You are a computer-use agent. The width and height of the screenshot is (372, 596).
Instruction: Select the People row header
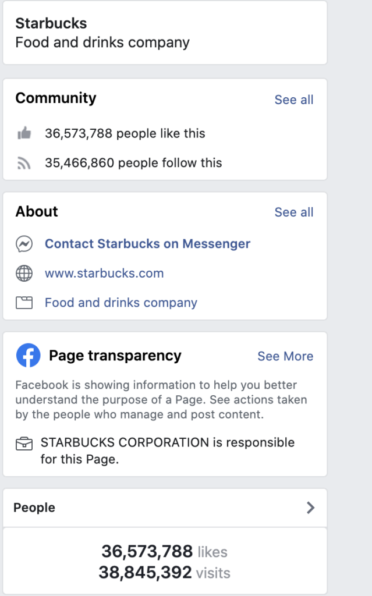[165, 508]
